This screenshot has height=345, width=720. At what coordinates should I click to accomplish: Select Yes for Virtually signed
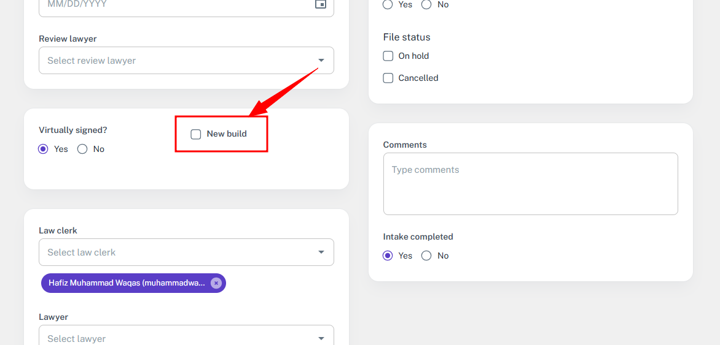[43, 149]
